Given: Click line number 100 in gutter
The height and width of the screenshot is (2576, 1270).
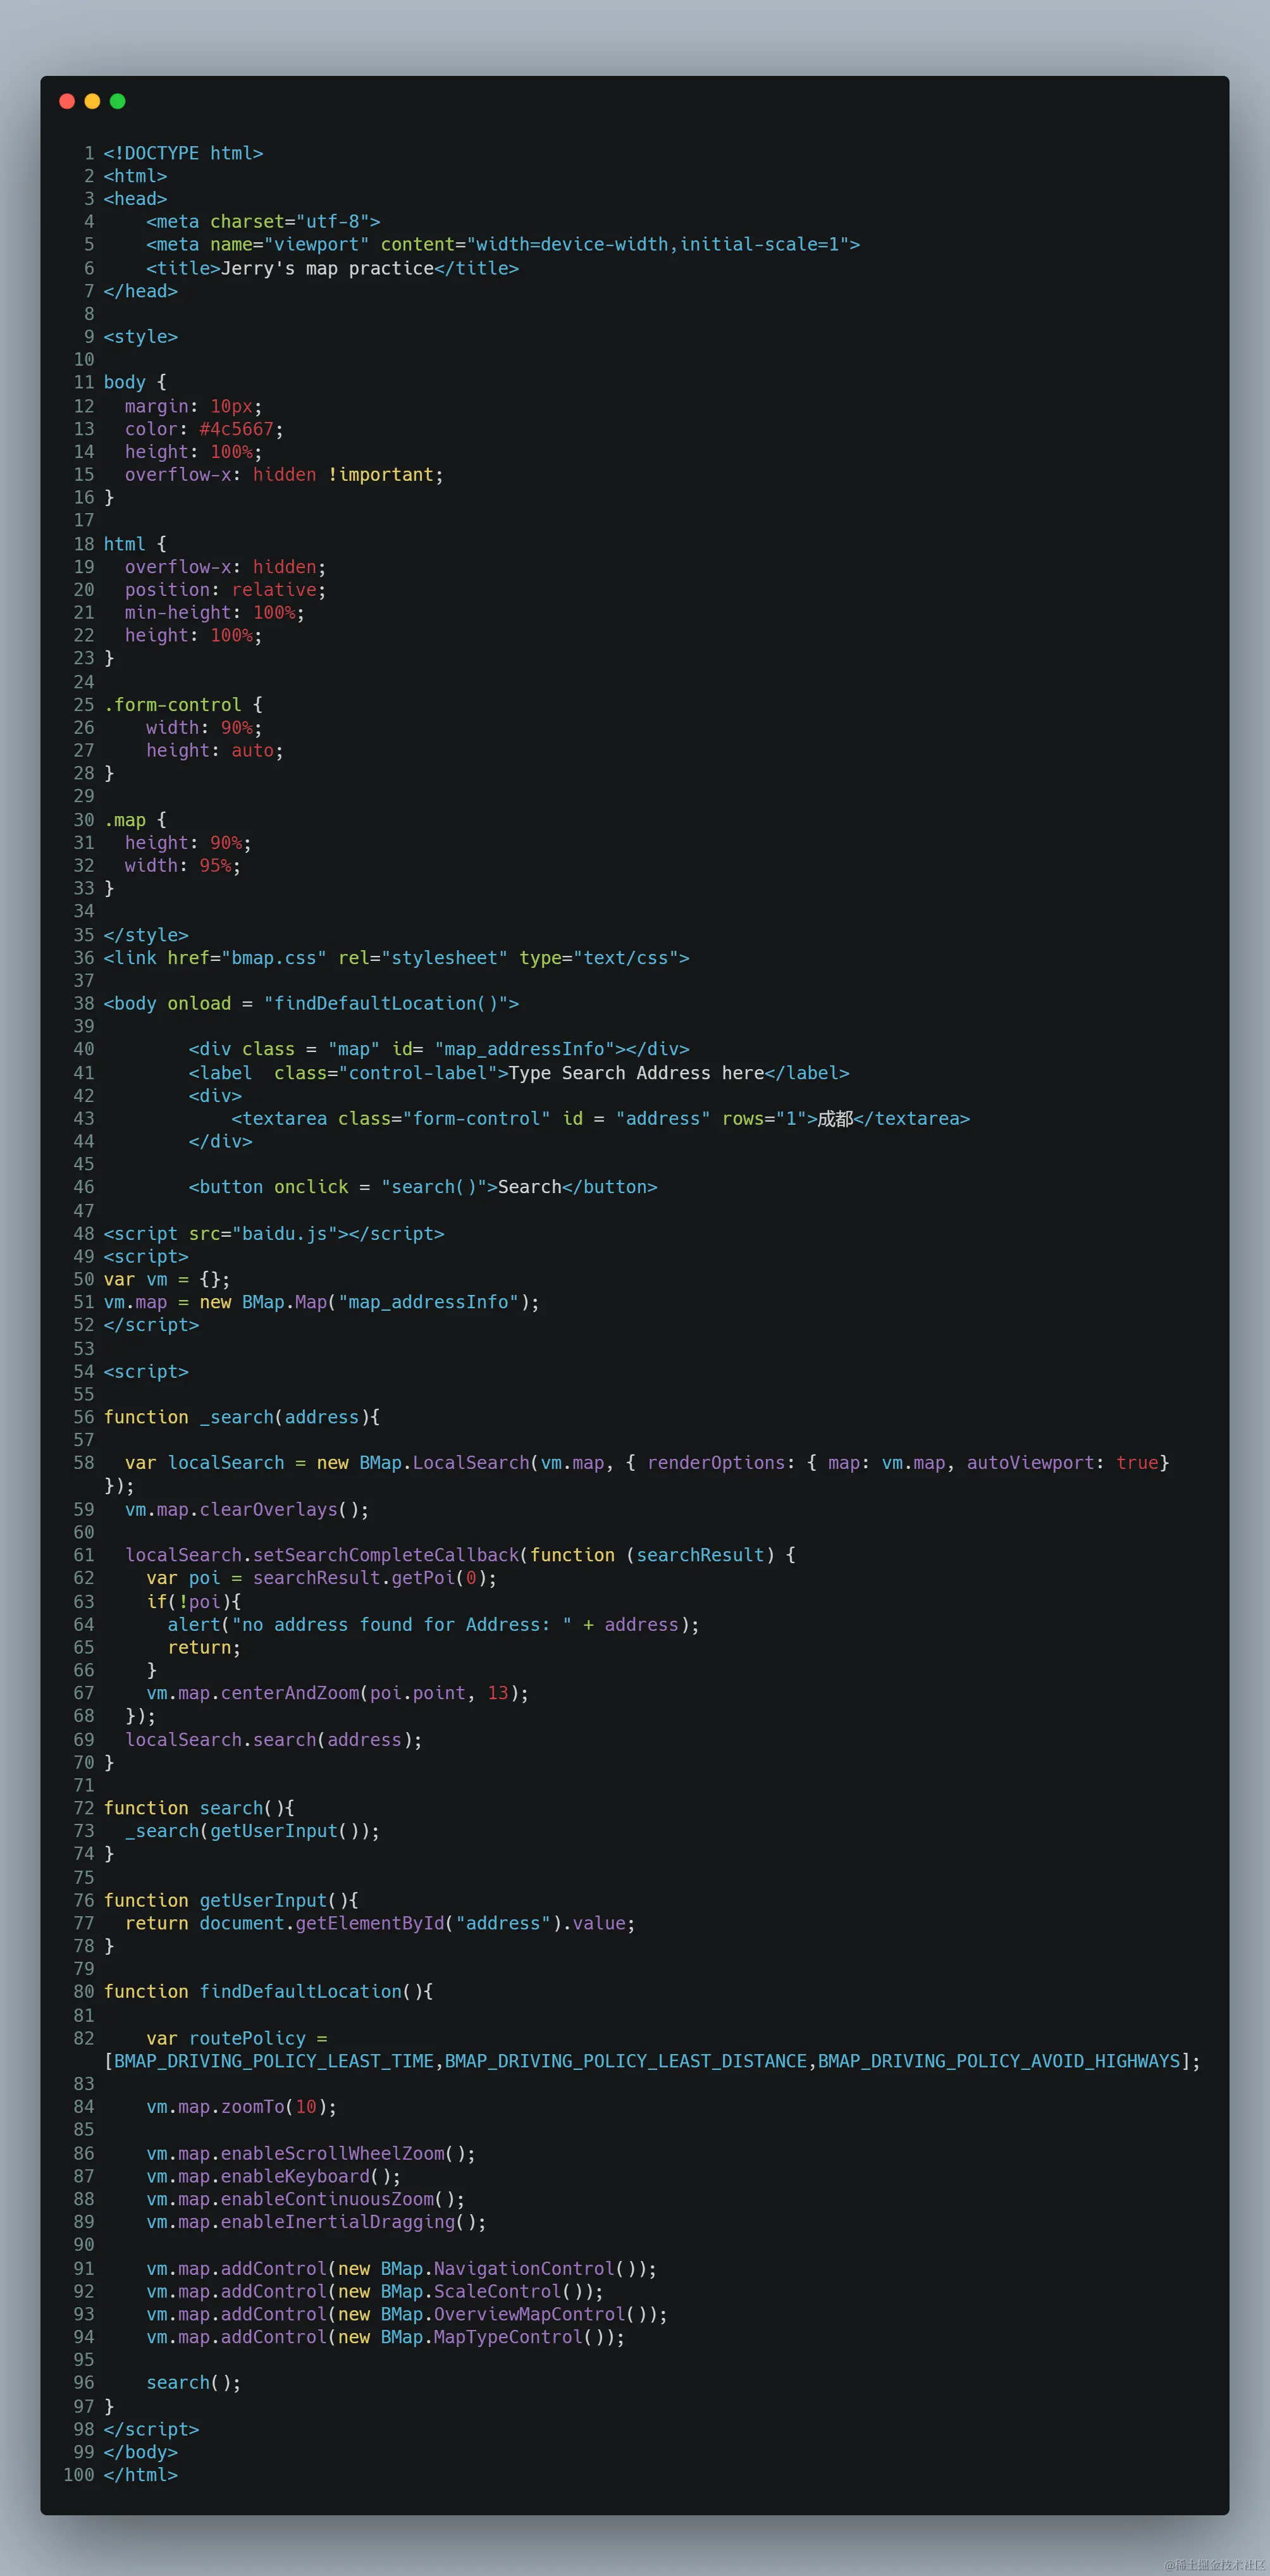Looking at the screenshot, I should (x=79, y=2475).
